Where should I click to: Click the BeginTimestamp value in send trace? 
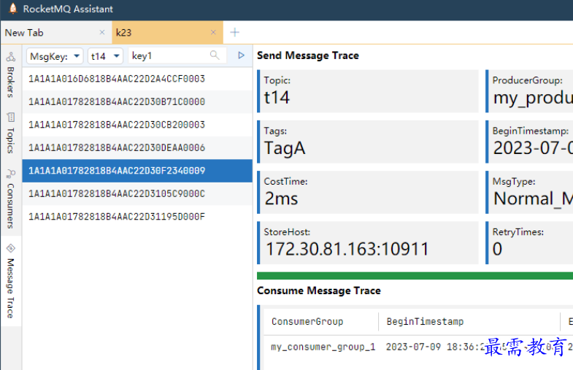533,148
